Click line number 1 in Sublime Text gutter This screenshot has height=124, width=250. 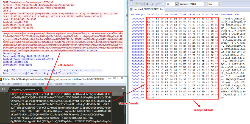pyautogui.click(x=5, y=94)
